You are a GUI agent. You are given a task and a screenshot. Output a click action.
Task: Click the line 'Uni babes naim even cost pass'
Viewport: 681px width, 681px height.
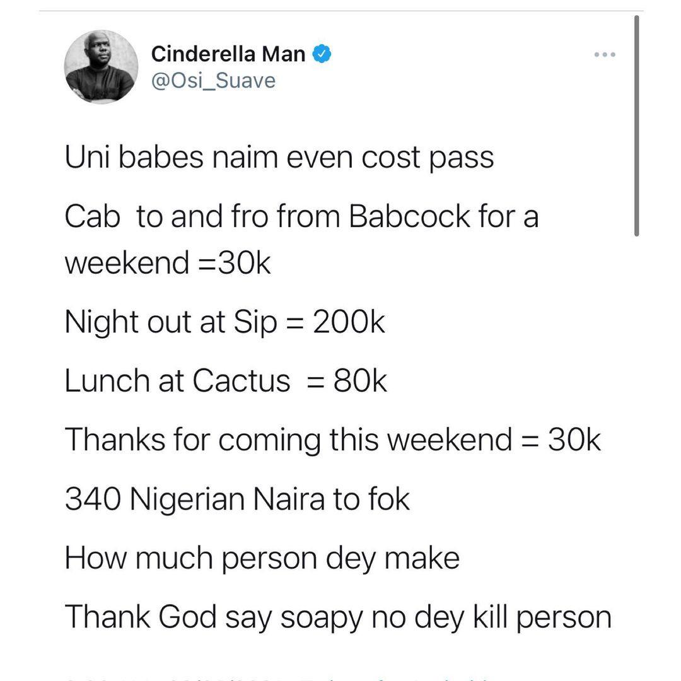pos(279,158)
